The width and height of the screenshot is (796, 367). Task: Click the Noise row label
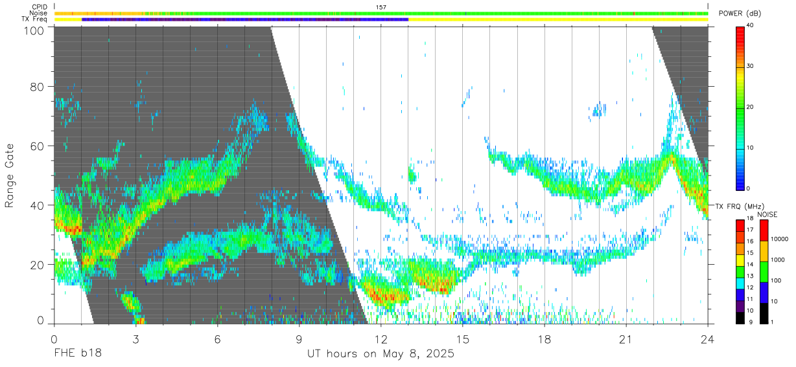(x=39, y=13)
